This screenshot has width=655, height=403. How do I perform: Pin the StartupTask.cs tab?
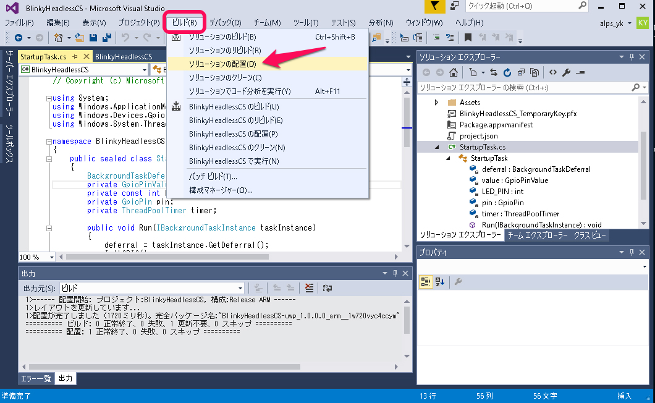75,56
